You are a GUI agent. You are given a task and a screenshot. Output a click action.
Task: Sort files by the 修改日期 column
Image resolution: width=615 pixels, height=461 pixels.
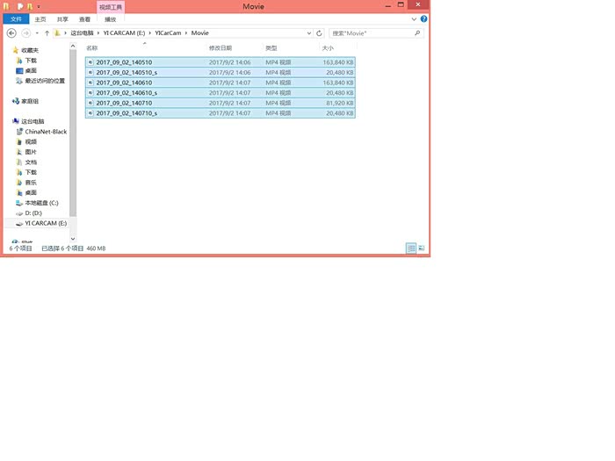pos(221,48)
